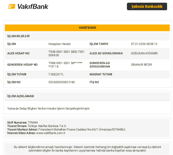The image size is (173, 155).
Task: Select the İŞLEM BİLGİLERİ section heading
Action: click(18, 36)
